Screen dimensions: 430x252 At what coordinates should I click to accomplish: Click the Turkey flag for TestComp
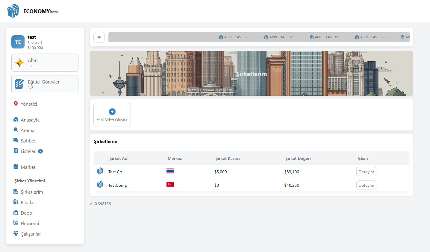tap(170, 184)
